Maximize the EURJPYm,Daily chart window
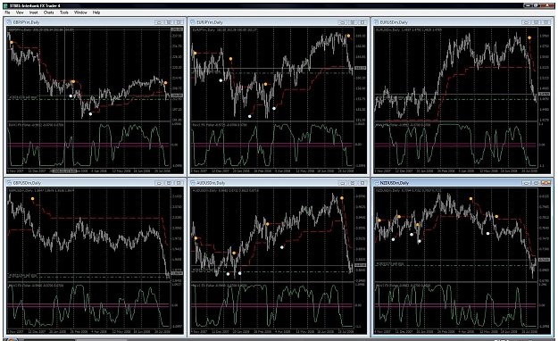The height and width of the screenshot is (341, 558). (x=353, y=22)
